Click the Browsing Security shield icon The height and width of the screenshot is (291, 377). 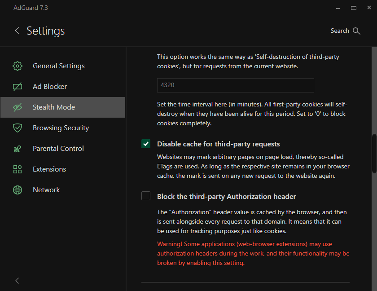(x=18, y=128)
